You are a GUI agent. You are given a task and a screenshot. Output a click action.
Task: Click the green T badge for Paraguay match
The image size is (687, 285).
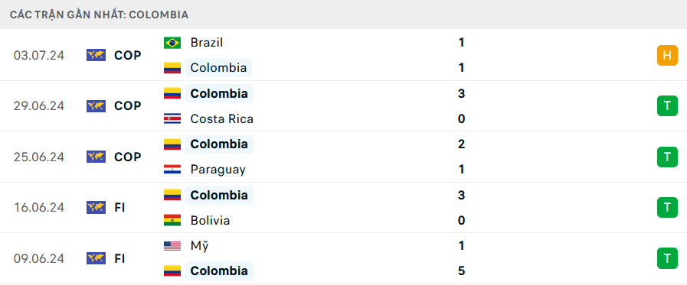coord(667,157)
